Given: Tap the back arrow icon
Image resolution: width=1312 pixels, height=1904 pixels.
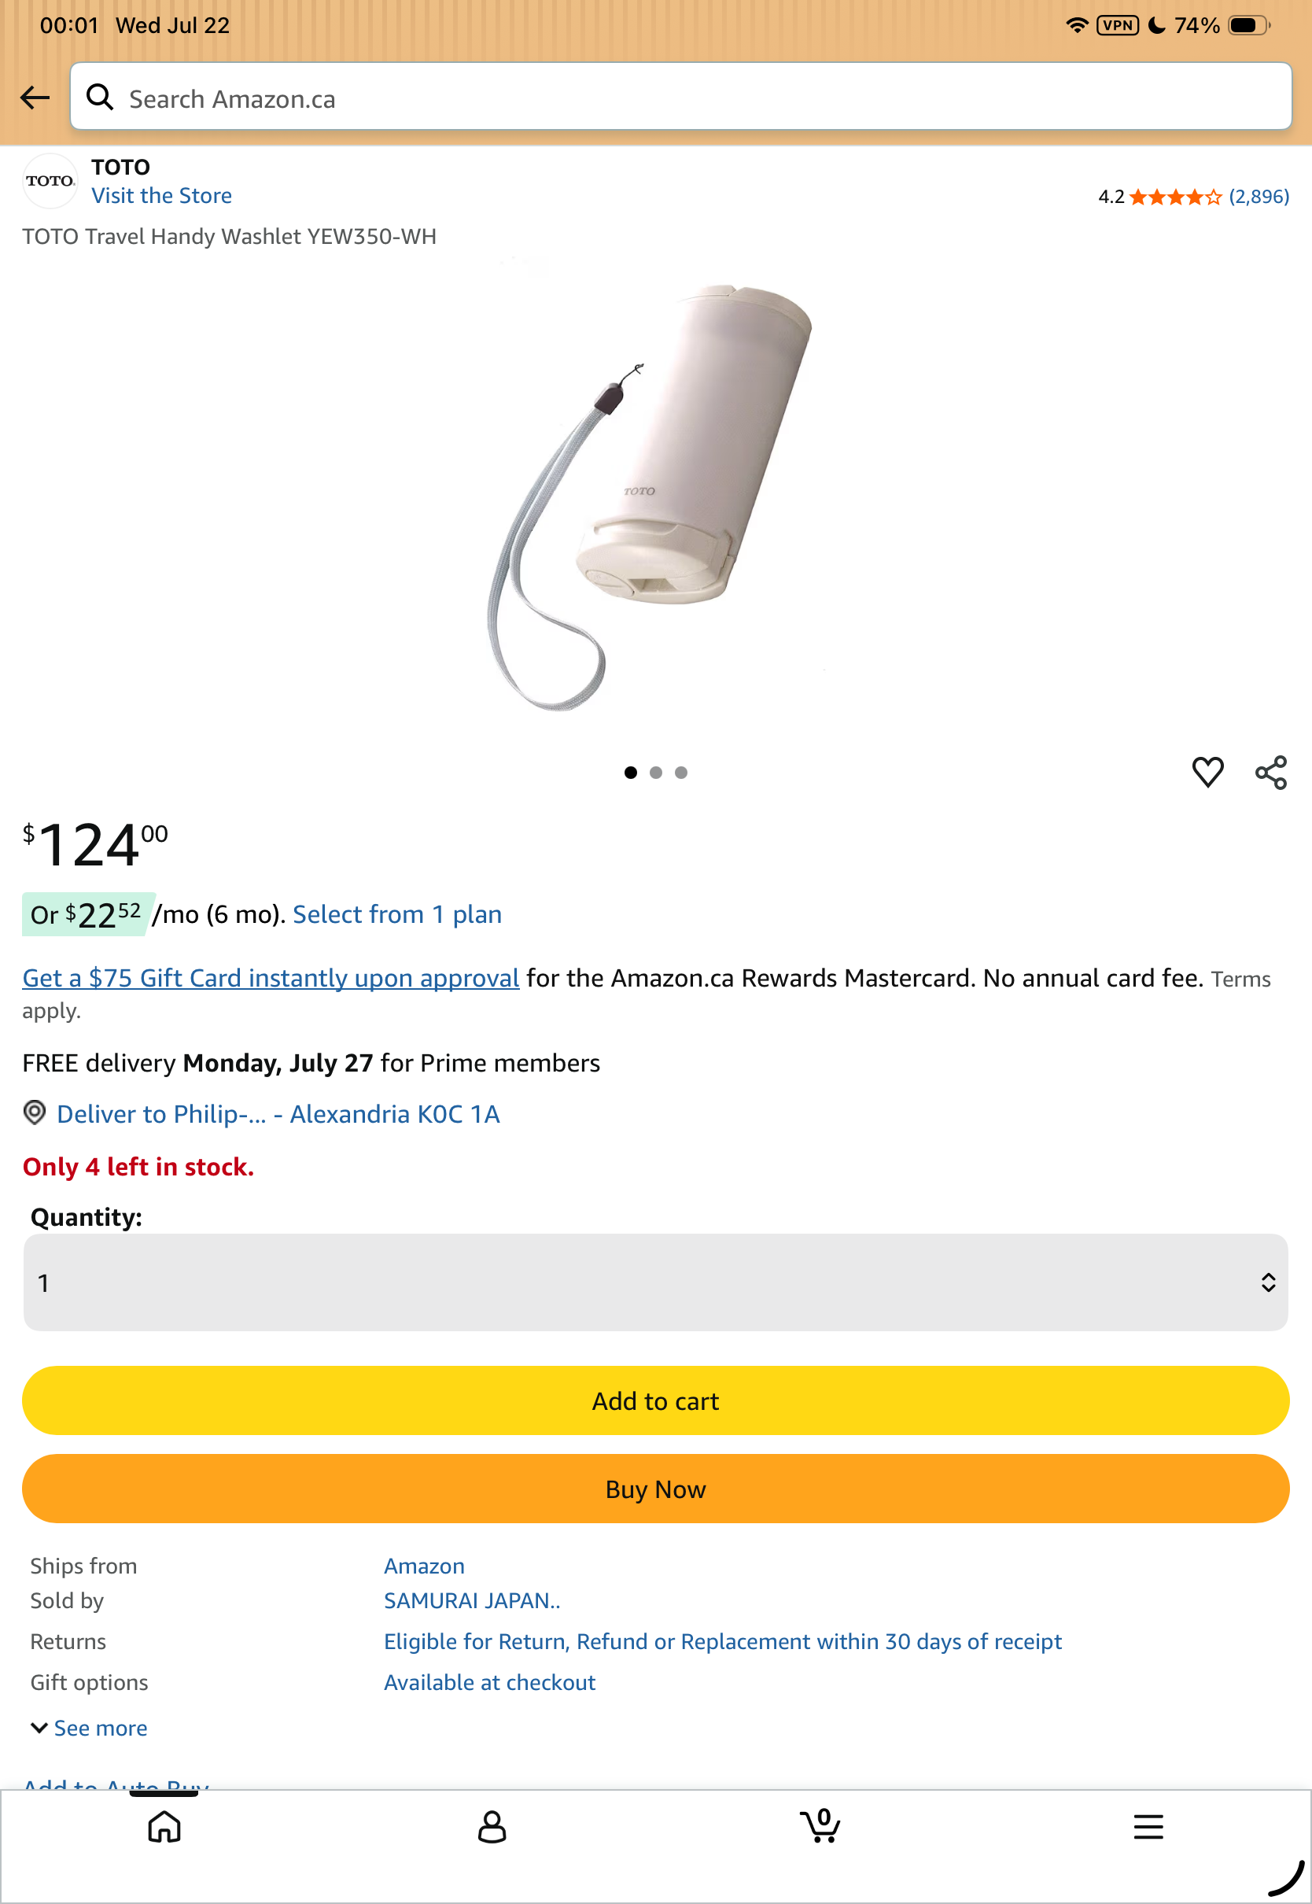Looking at the screenshot, I should (35, 98).
